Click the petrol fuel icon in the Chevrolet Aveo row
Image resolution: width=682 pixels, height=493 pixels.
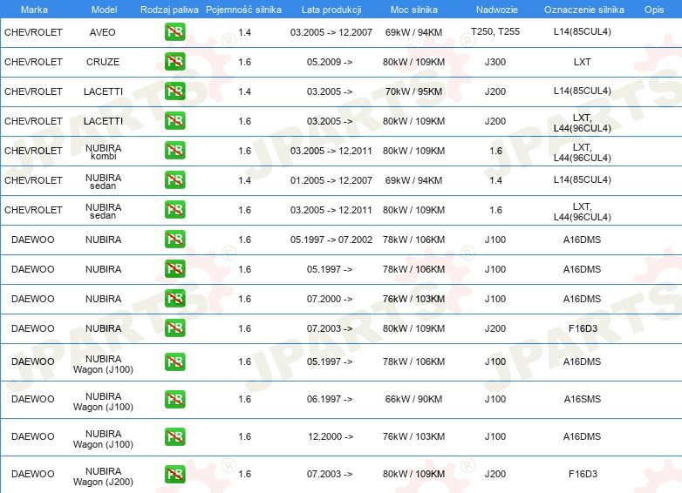coord(174,32)
